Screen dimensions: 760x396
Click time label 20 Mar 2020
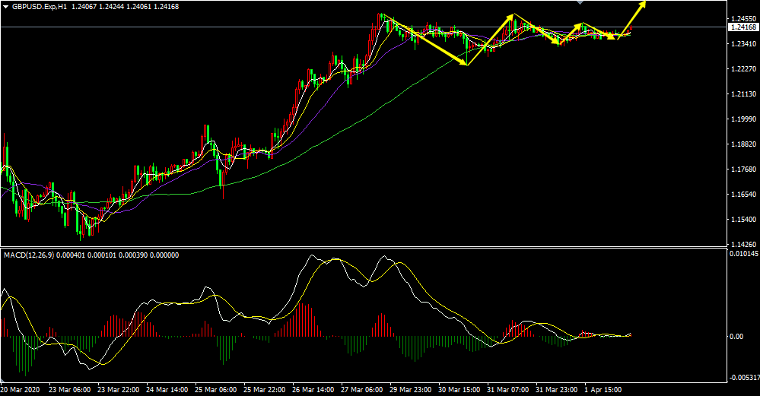[20, 390]
